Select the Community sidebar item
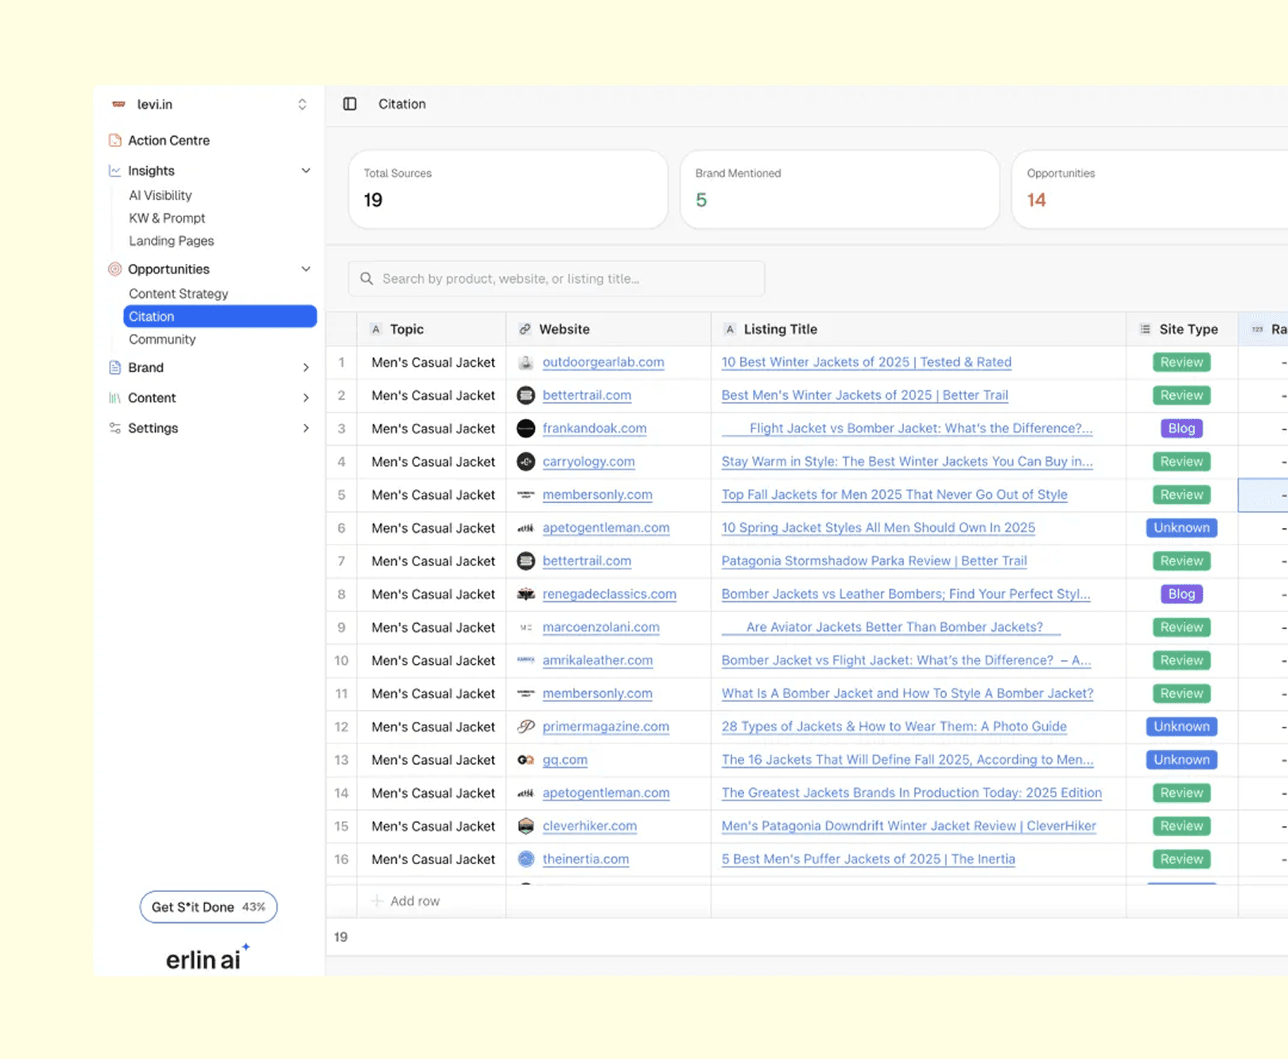Screen dimensions: 1288x1059 click(162, 339)
